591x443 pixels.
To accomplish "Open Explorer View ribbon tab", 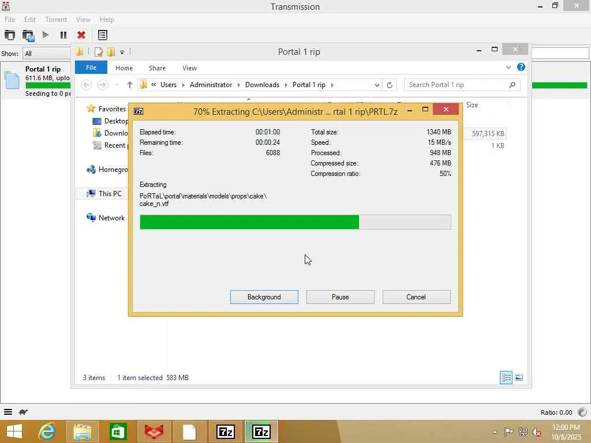I will click(x=189, y=68).
